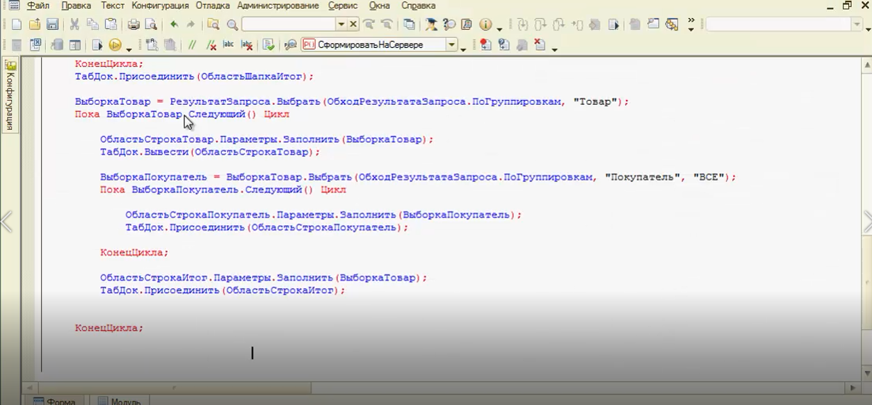Redo the edit with gray arrow

click(191, 25)
